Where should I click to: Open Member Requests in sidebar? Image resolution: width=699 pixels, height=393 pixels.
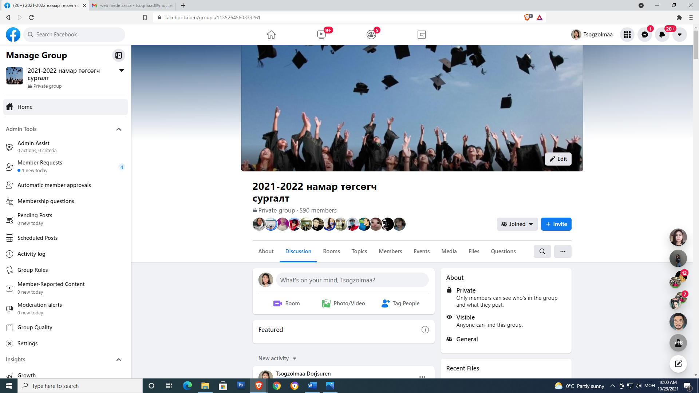(66, 166)
